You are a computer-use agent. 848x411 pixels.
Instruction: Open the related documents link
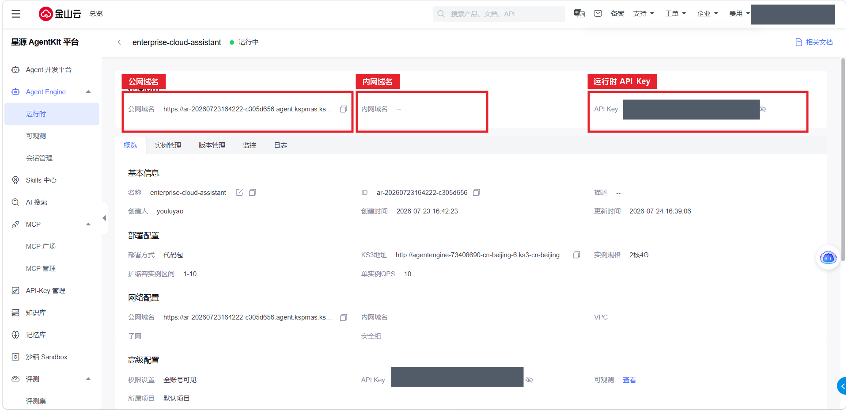click(x=814, y=42)
